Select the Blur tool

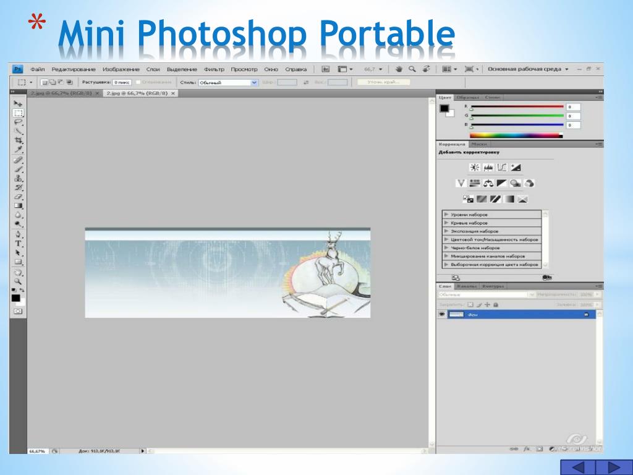(18, 215)
